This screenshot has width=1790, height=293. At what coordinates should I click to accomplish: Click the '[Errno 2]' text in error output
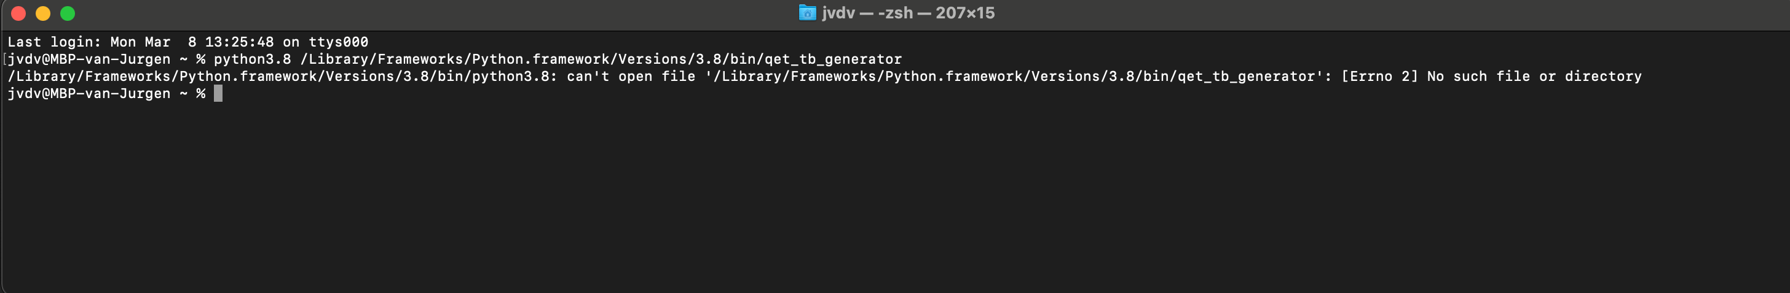(x=1379, y=76)
